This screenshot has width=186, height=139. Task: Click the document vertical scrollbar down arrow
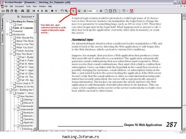point(184,129)
